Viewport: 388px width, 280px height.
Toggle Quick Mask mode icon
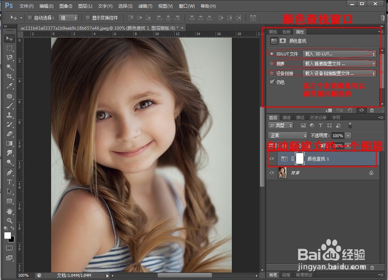point(9,248)
